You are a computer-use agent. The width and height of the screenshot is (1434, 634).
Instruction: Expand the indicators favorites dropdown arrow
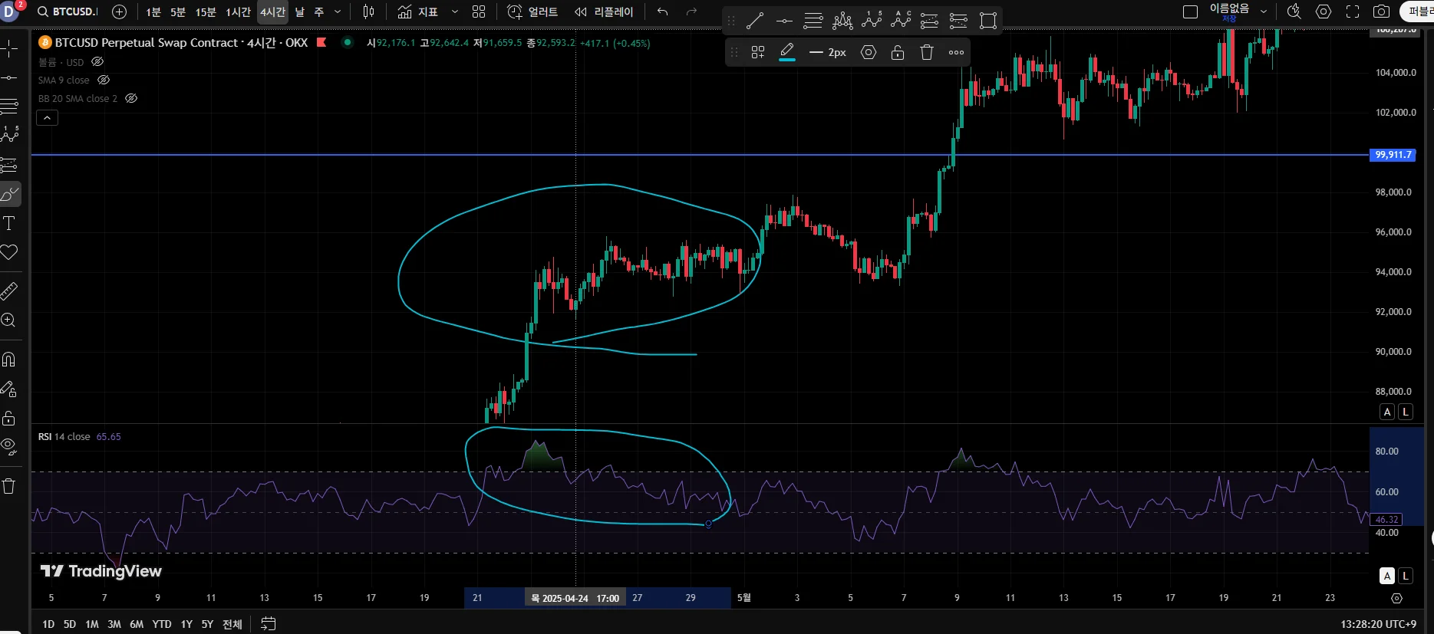tap(454, 11)
